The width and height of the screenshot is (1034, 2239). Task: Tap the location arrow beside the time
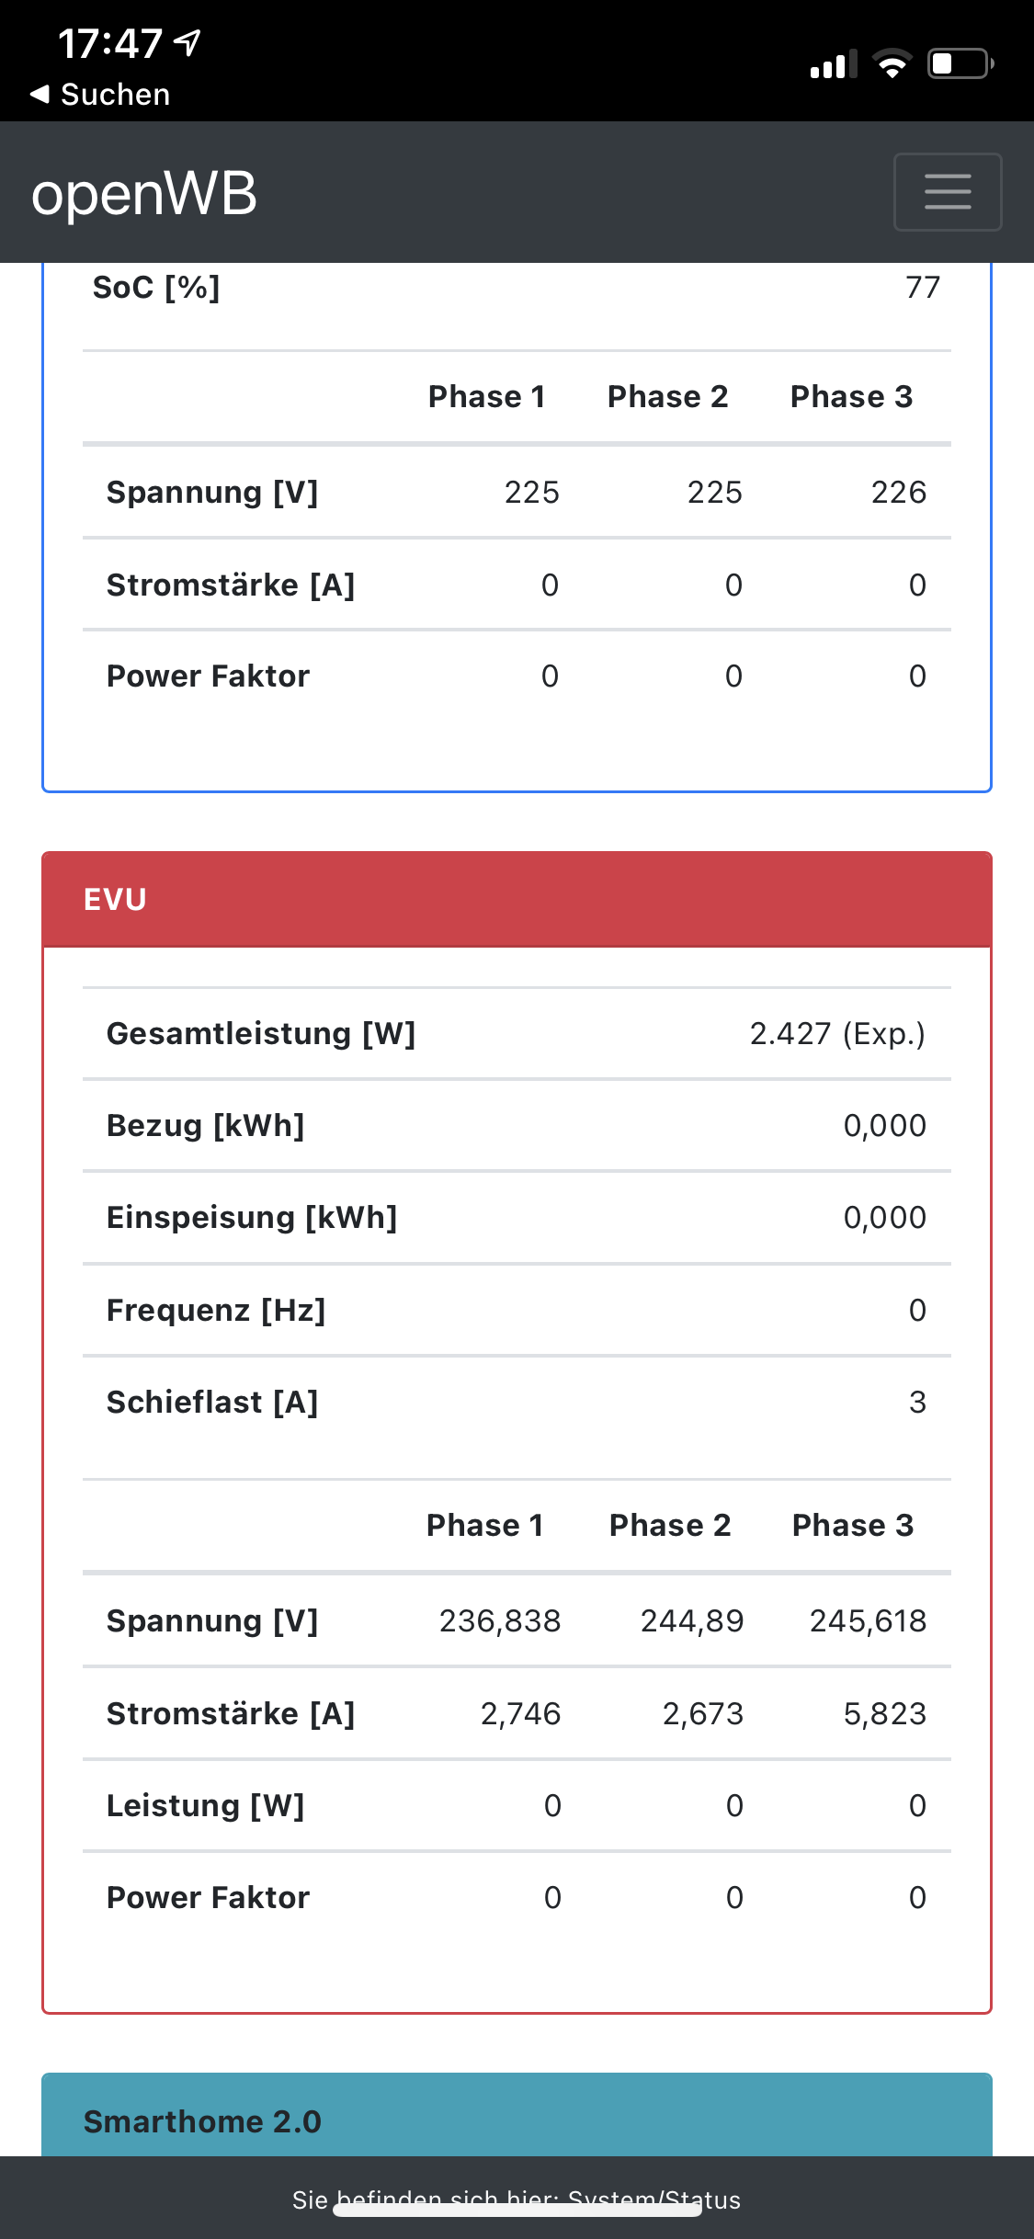coord(187,42)
